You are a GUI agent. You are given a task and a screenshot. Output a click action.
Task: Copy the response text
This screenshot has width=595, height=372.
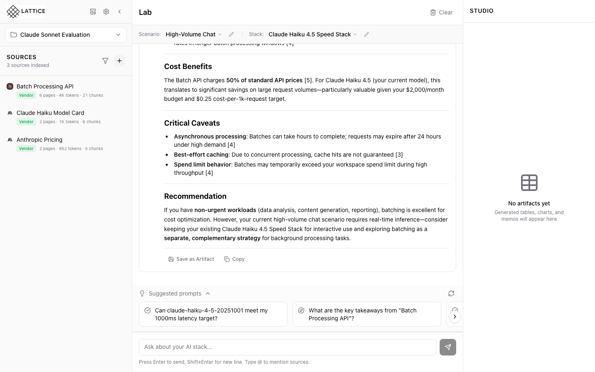tap(234, 259)
